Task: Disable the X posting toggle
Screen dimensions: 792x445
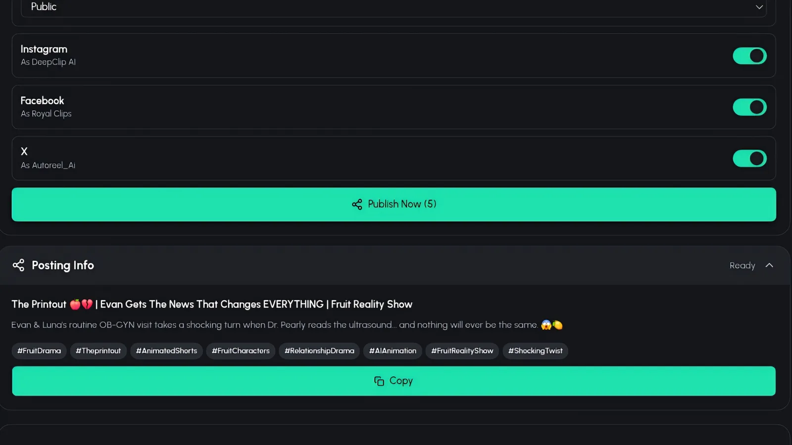Action: tap(749, 159)
